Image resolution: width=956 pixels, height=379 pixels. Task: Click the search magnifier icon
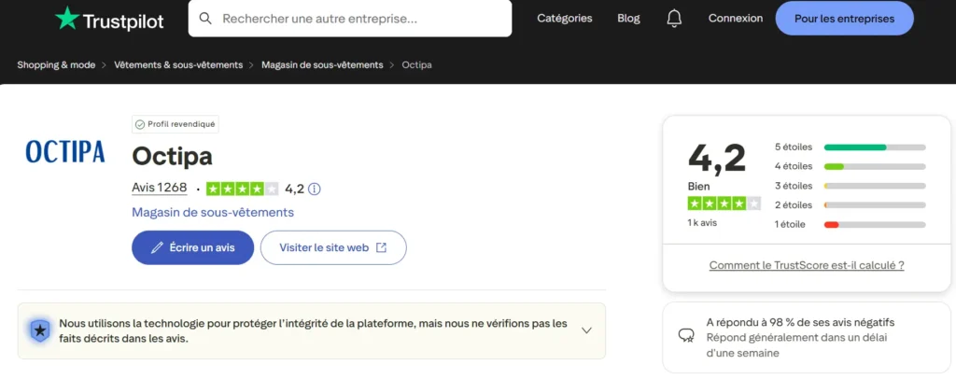205,19
